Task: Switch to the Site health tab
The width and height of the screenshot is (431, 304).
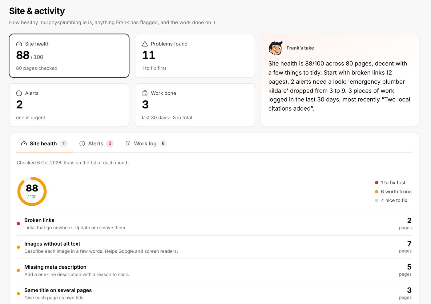Action: pyautogui.click(x=44, y=144)
